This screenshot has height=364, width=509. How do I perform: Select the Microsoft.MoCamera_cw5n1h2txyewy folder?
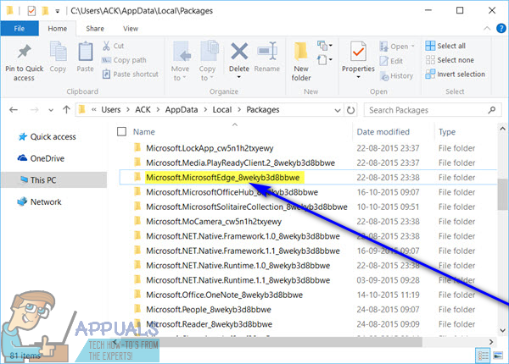tap(214, 222)
